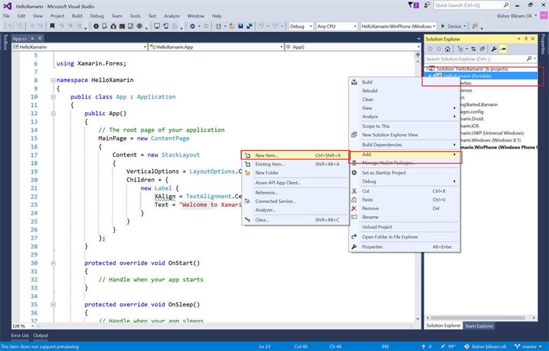Toggle auto-hide pin on Solution Explorer
This screenshot has height=351, width=549.
click(526, 39)
